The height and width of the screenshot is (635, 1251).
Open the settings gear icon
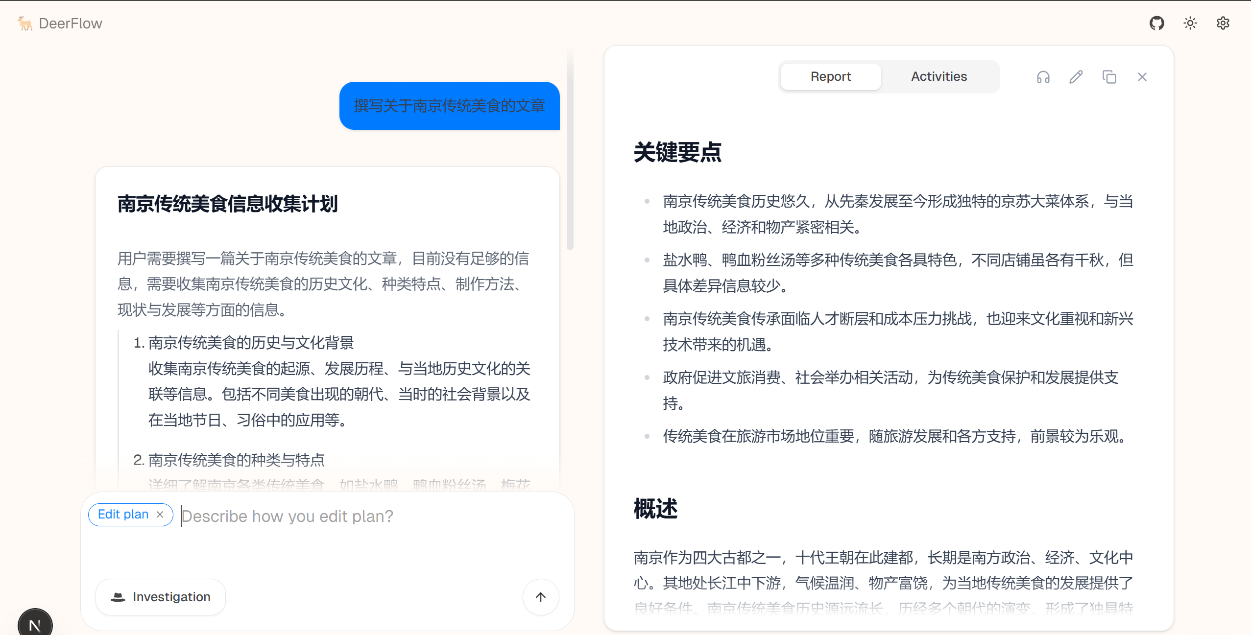(1223, 23)
